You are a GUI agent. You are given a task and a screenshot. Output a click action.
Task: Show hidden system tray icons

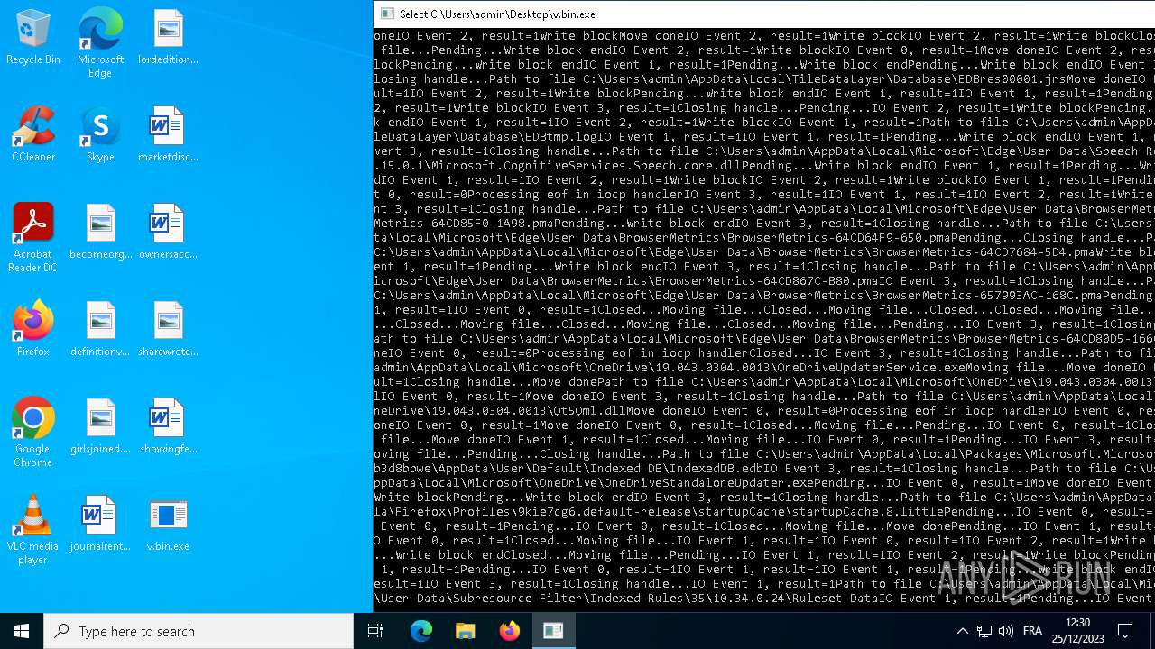962,631
